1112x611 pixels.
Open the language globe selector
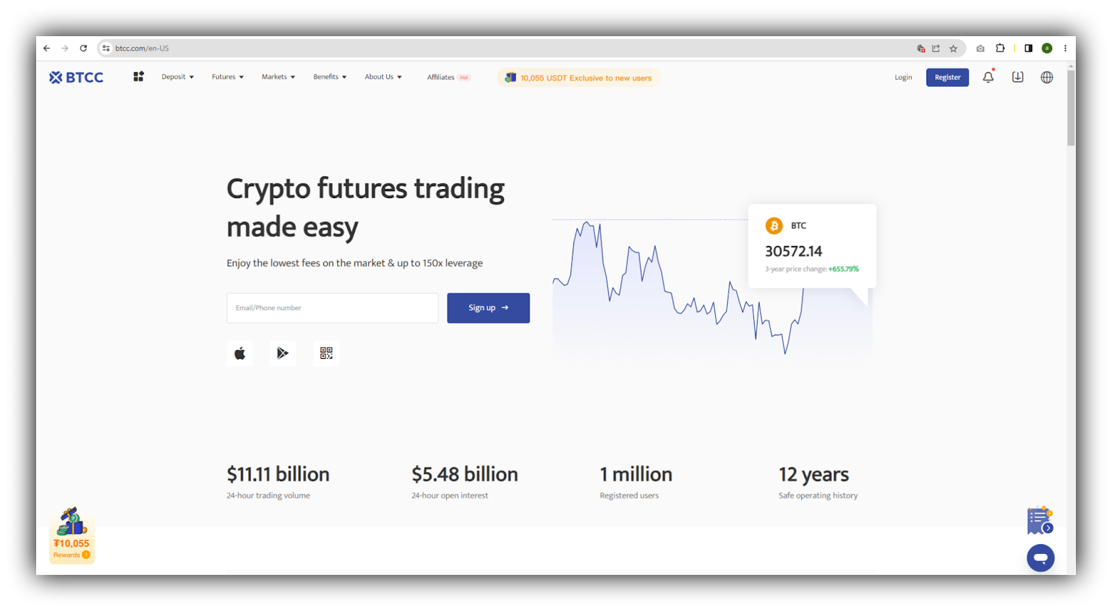pos(1047,77)
